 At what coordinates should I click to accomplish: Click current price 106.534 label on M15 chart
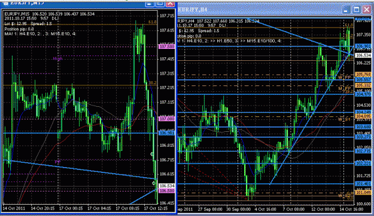pos(167,186)
